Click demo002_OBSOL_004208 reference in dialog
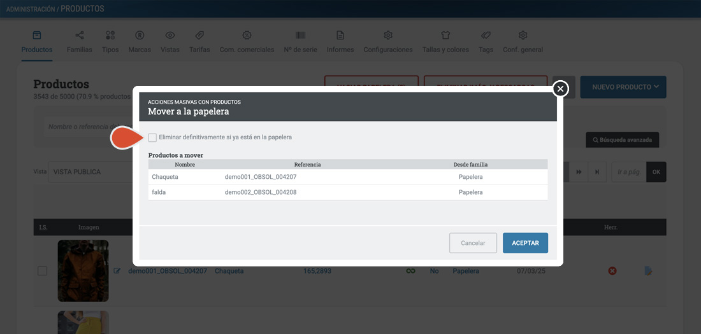 pyautogui.click(x=261, y=192)
